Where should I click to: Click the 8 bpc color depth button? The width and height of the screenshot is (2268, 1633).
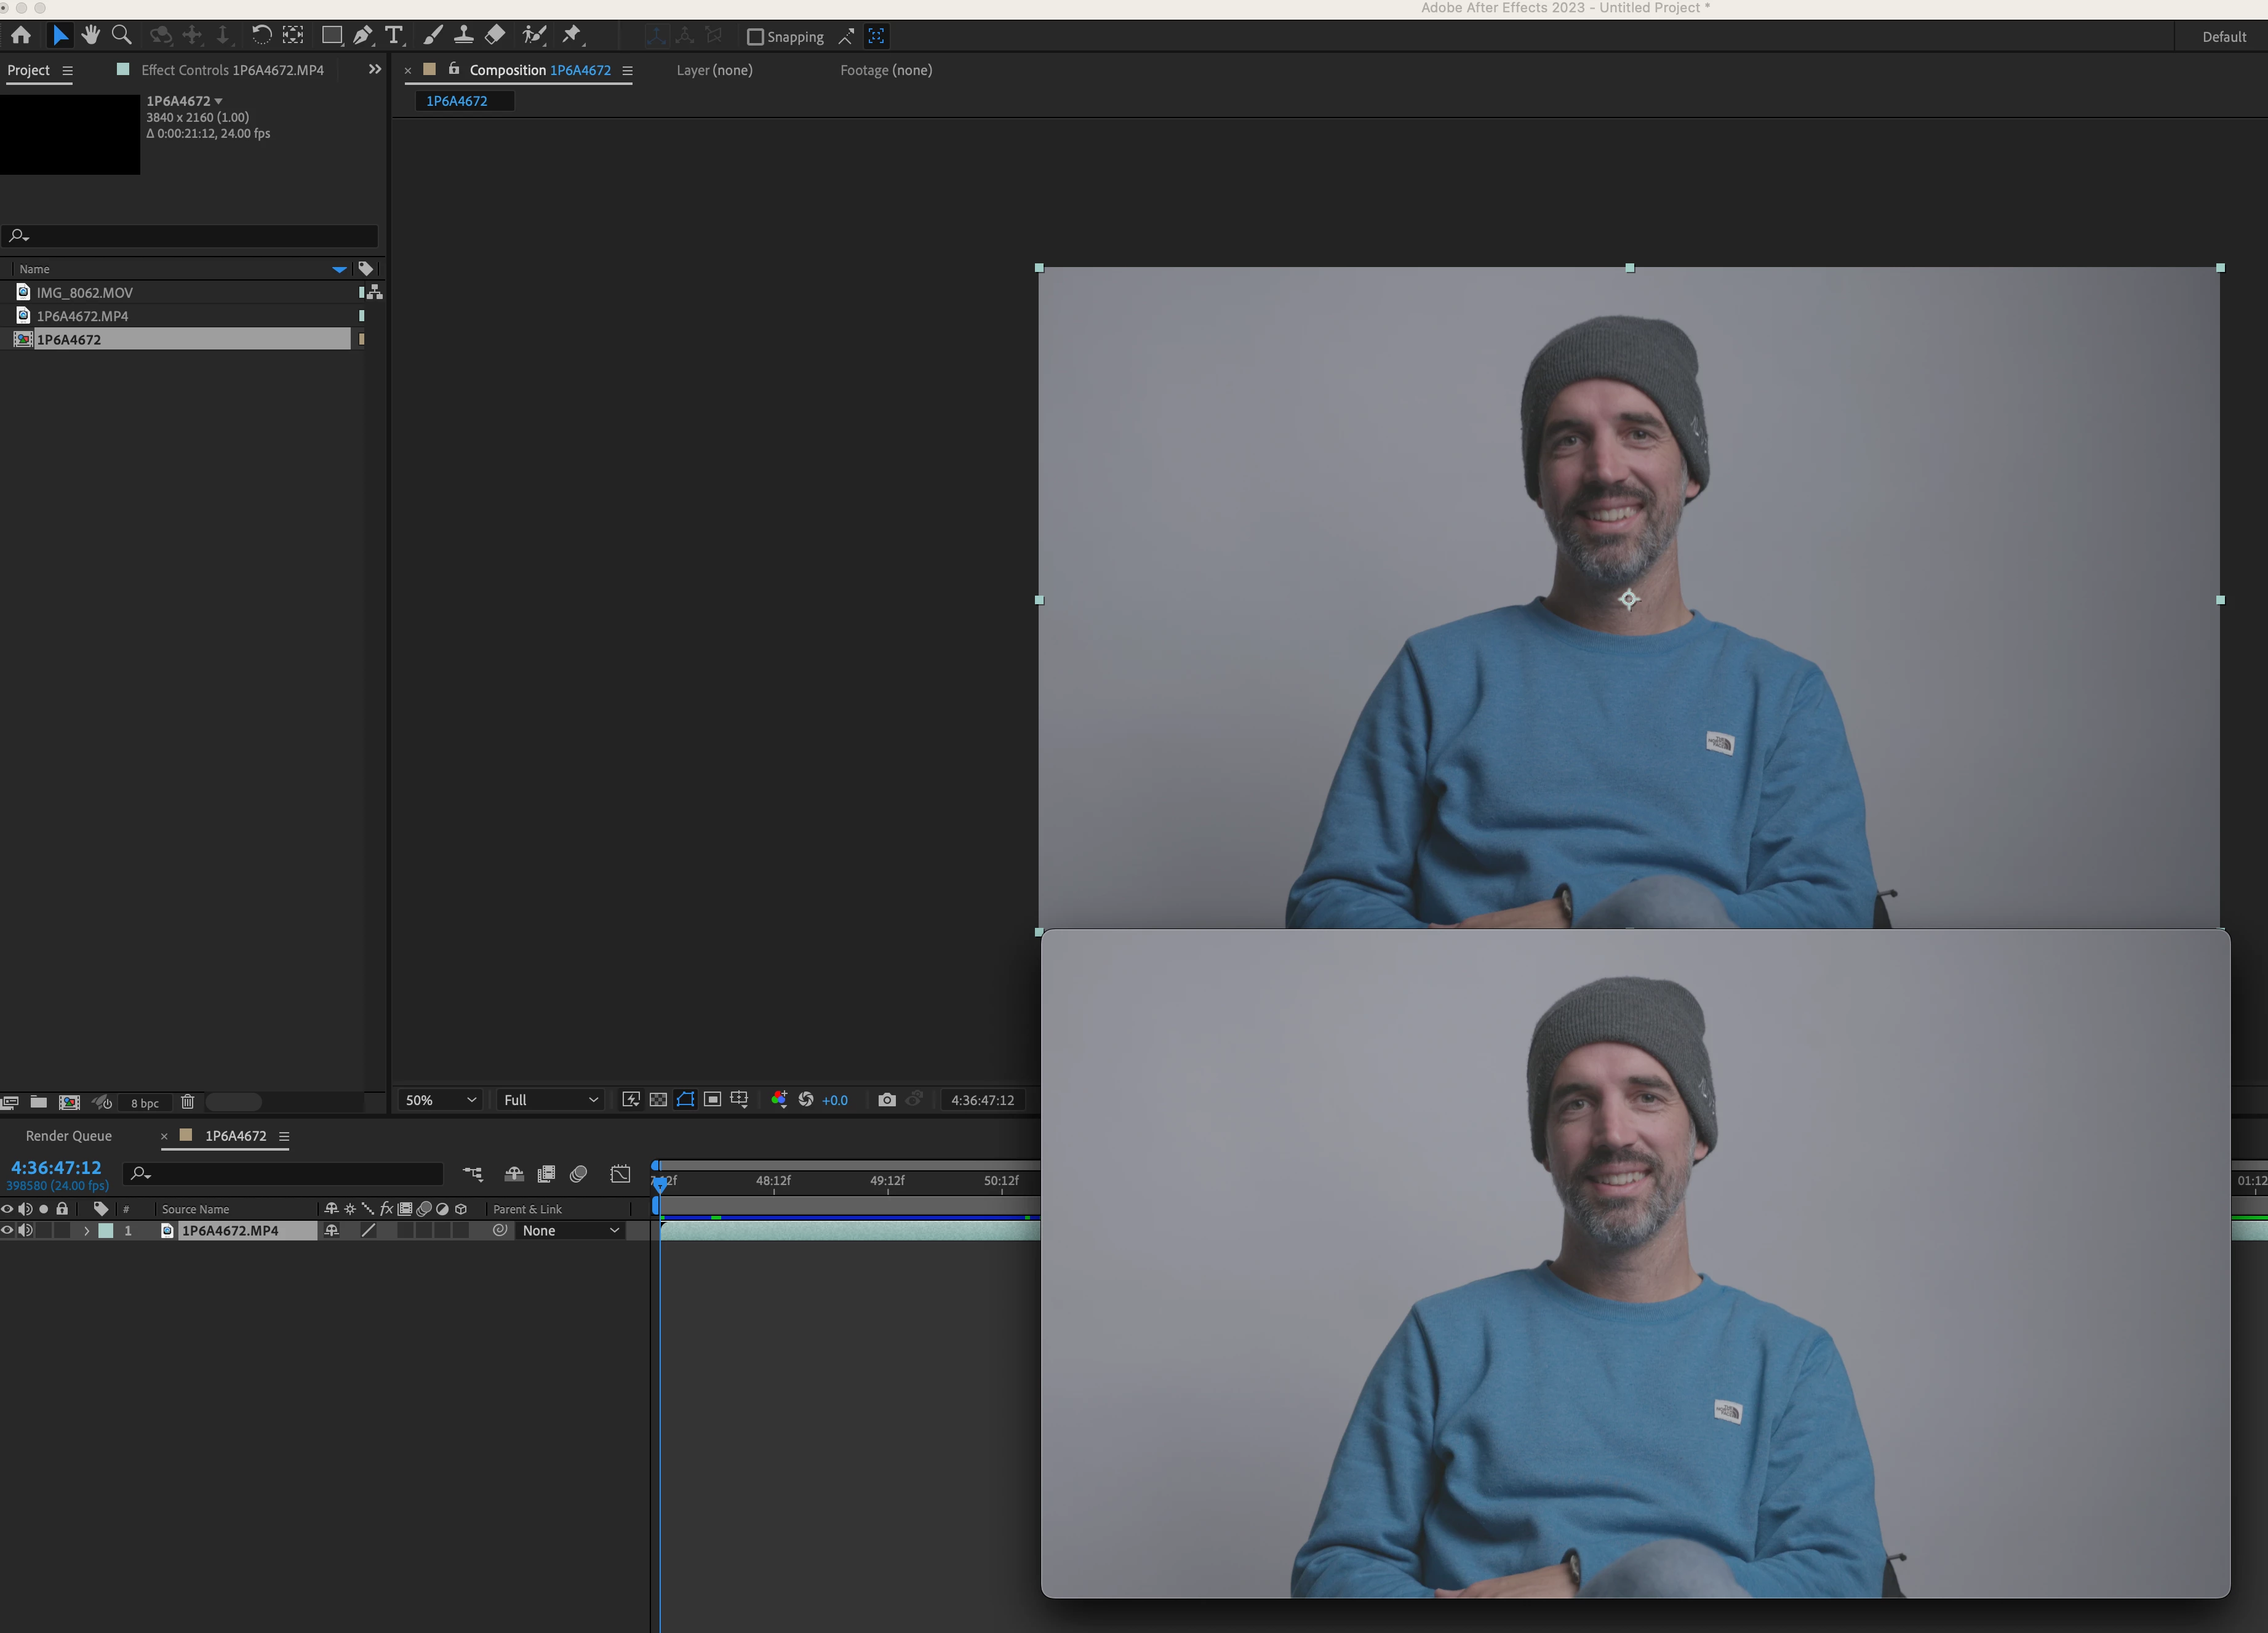[144, 1103]
